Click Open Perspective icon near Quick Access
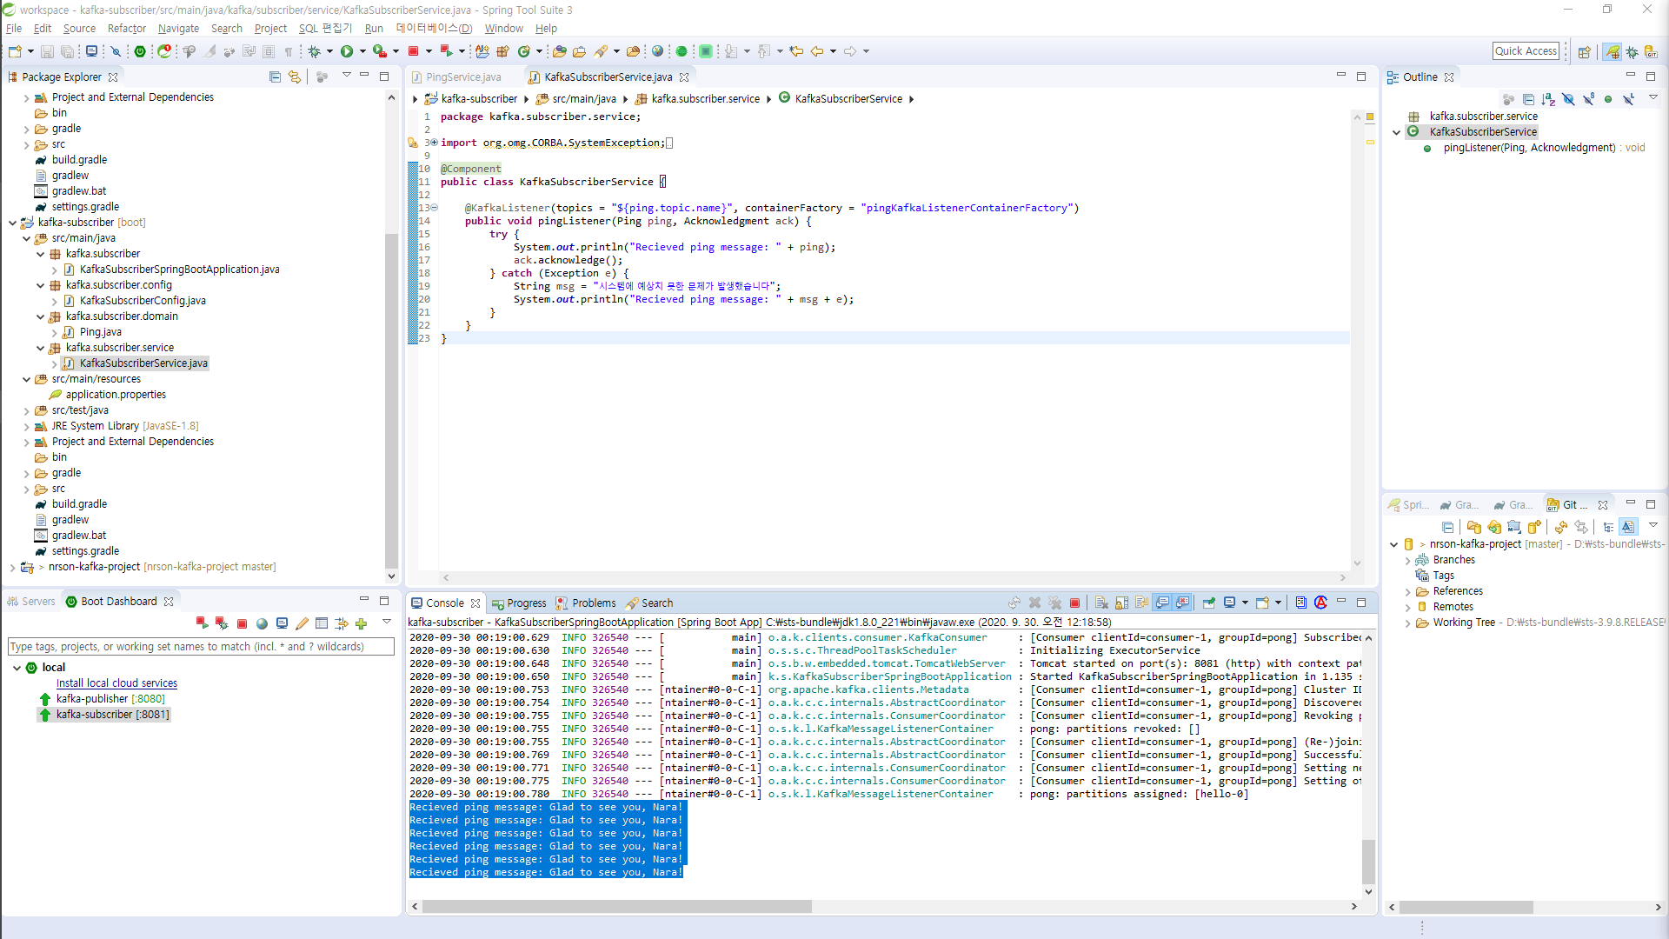This screenshot has height=939, width=1669. pyautogui.click(x=1584, y=51)
